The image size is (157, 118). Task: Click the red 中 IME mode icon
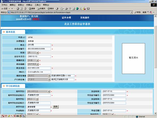[x=6, y=116]
